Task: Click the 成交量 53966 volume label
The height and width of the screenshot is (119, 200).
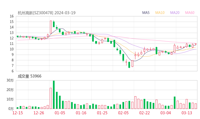Action: (29, 76)
